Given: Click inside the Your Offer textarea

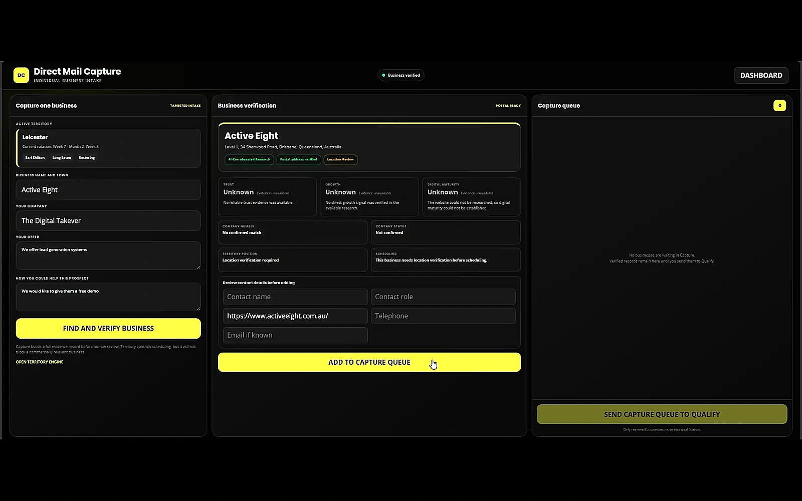Looking at the screenshot, I should (108, 256).
